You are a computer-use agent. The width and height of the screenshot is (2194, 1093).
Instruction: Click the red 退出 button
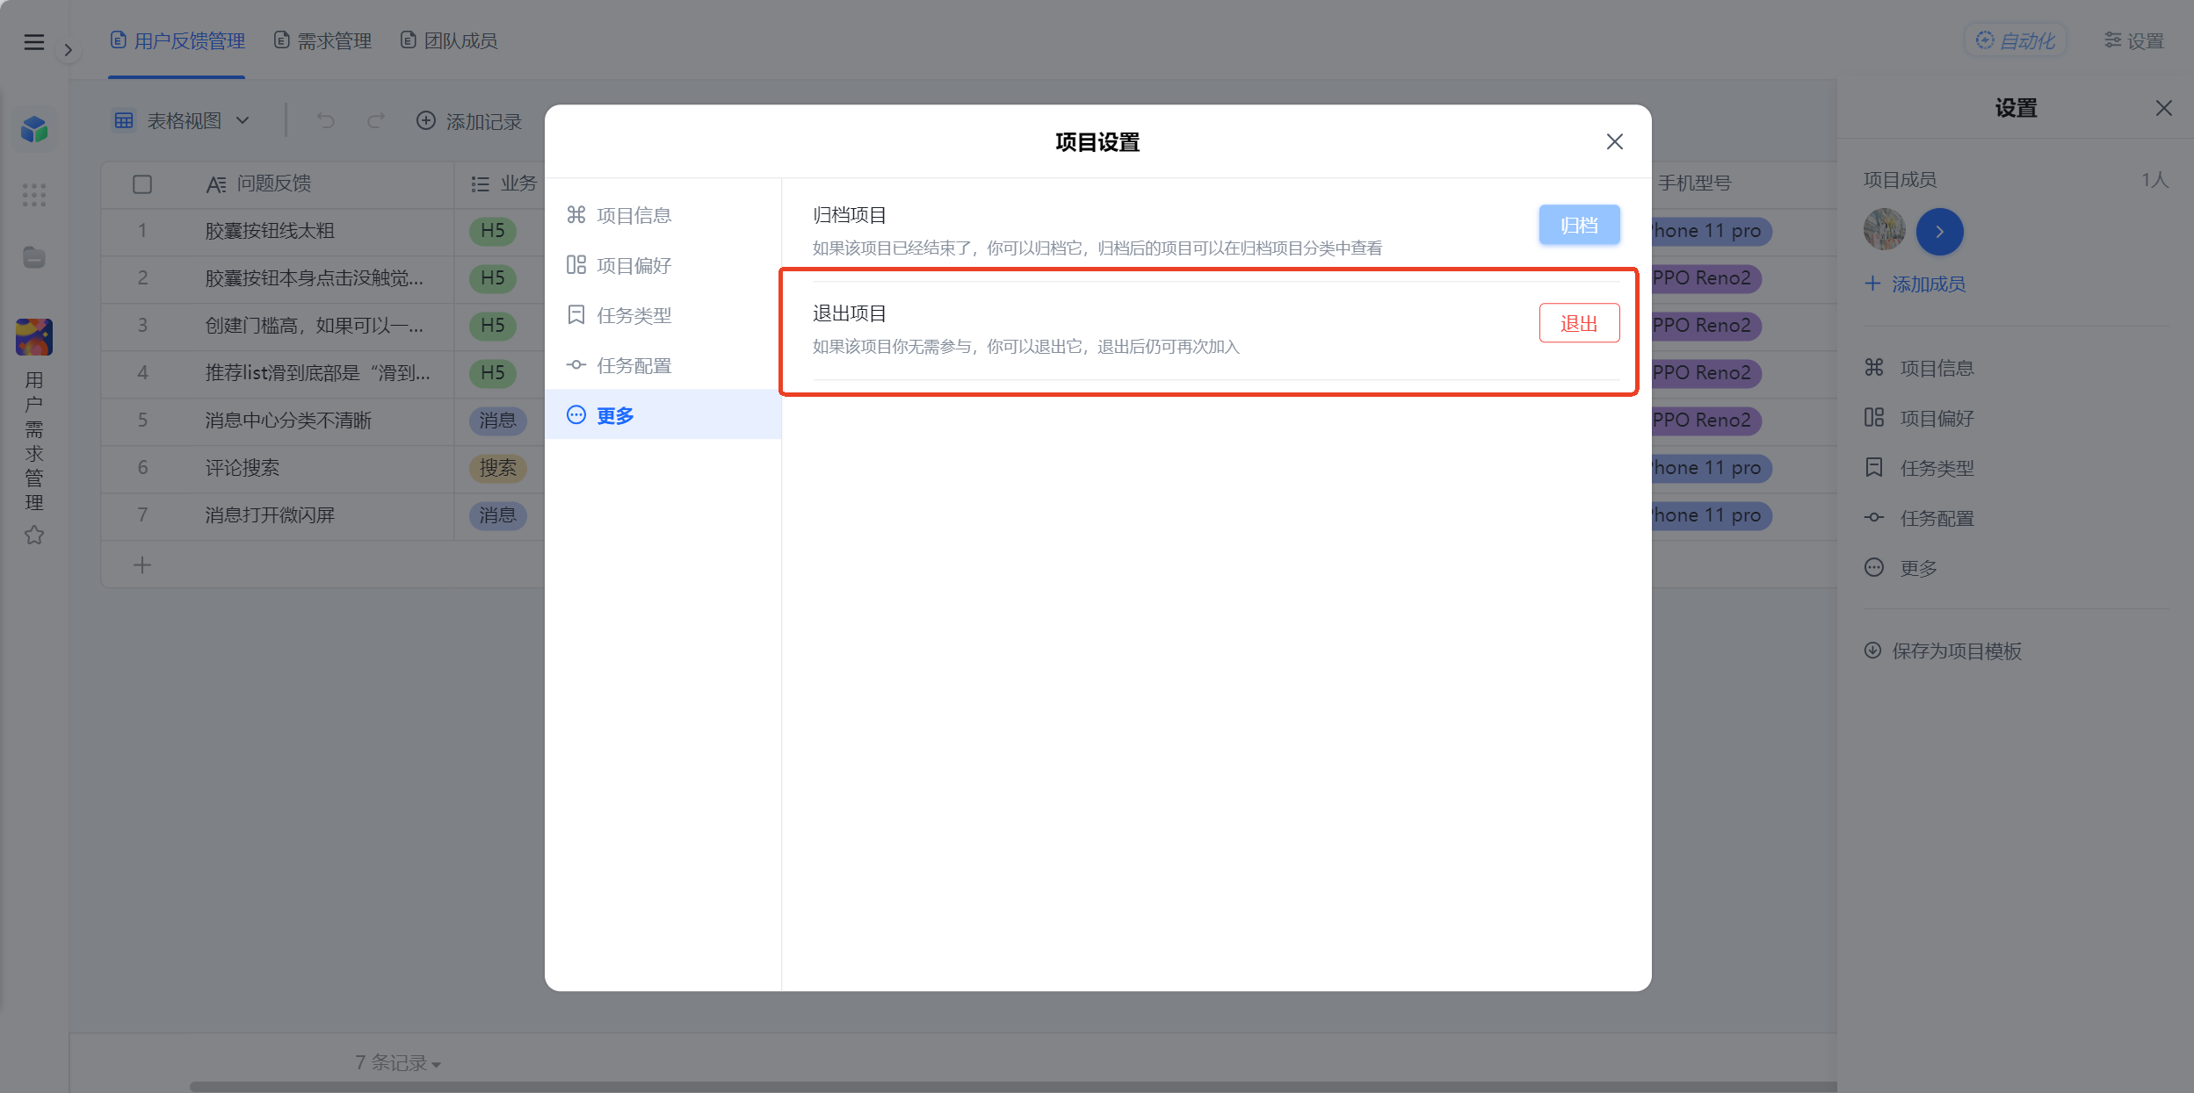(1579, 323)
